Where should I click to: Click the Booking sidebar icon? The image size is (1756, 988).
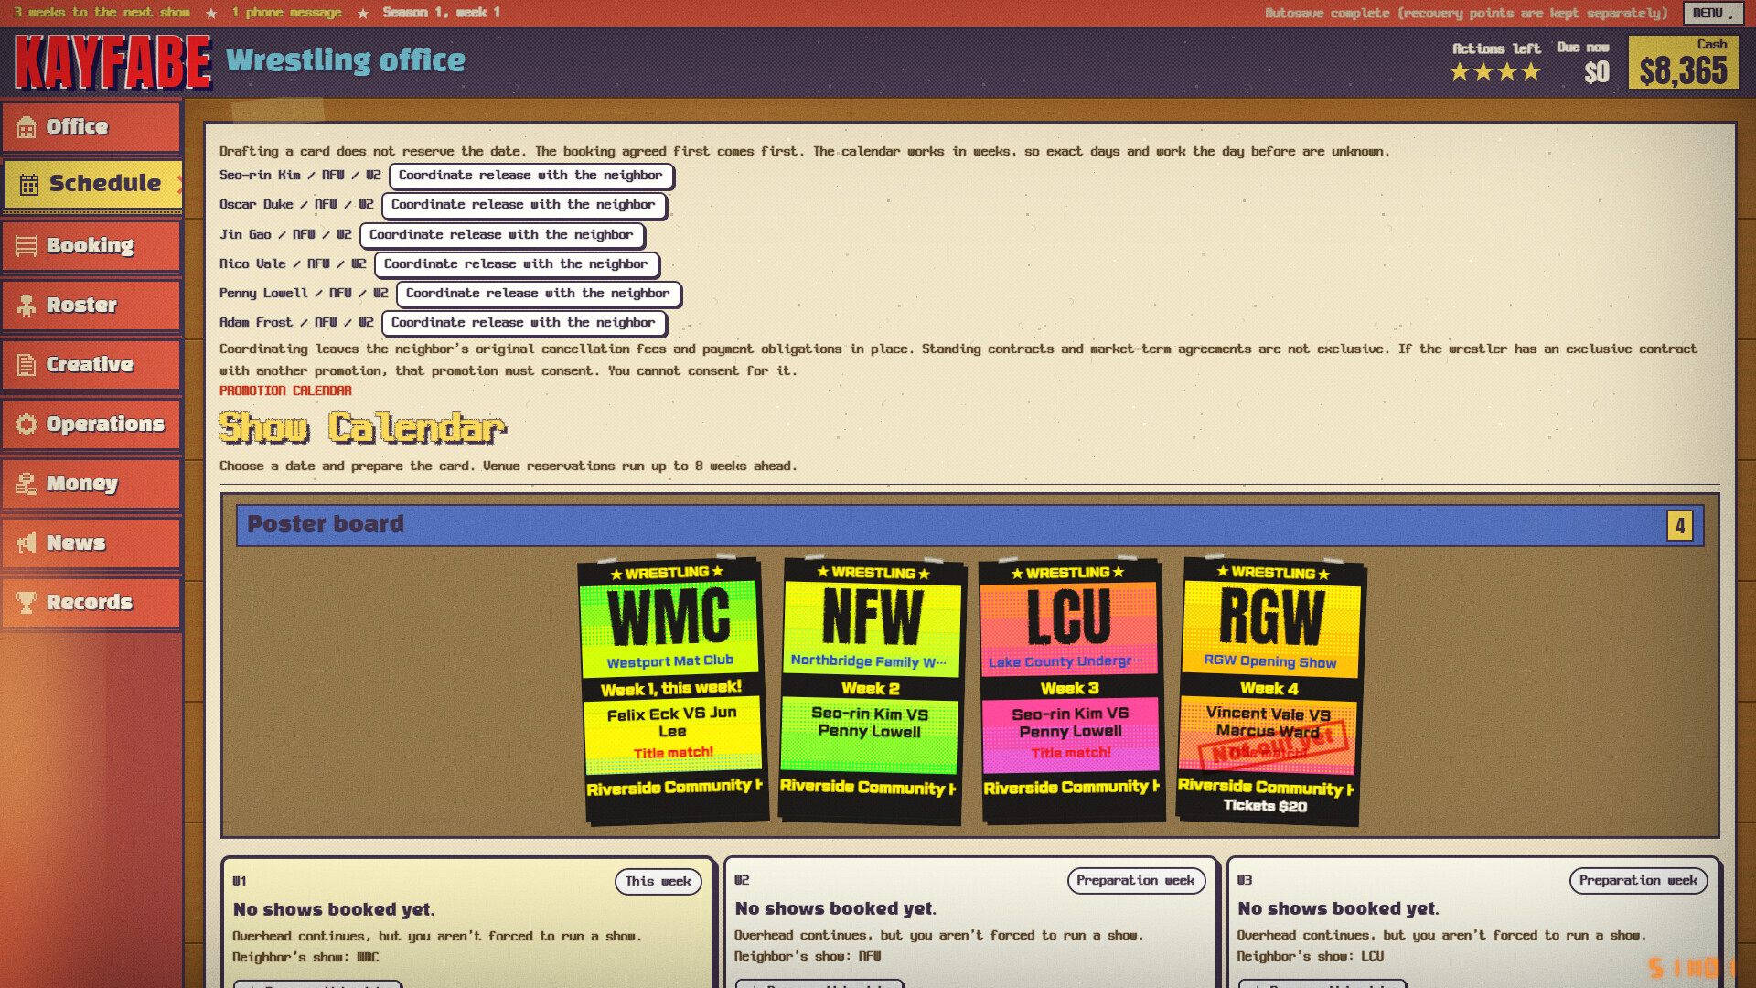point(27,246)
